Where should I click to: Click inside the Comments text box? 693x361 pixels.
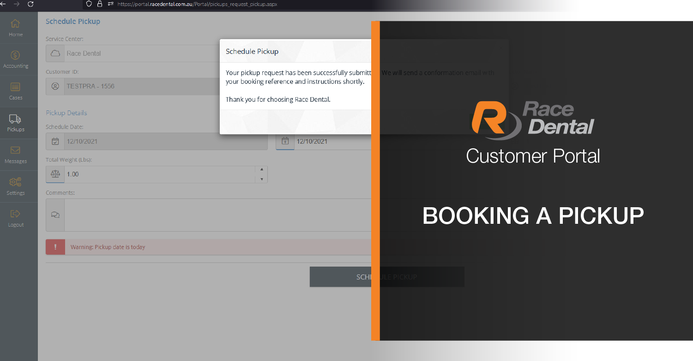pyautogui.click(x=217, y=215)
